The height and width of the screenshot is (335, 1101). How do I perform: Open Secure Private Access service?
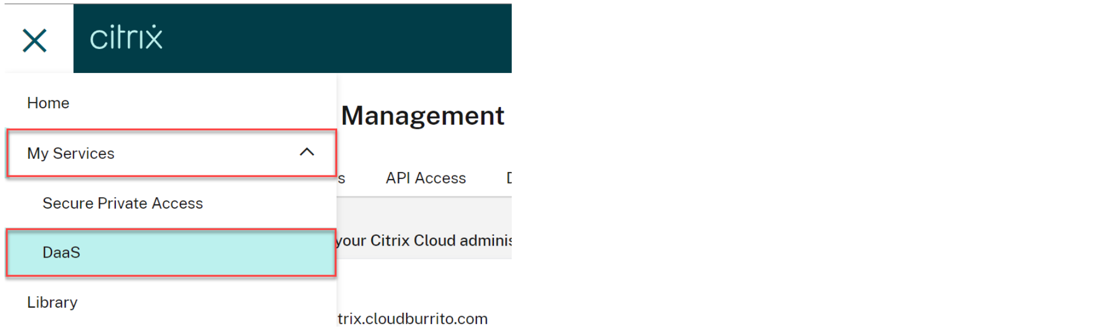[x=123, y=203]
